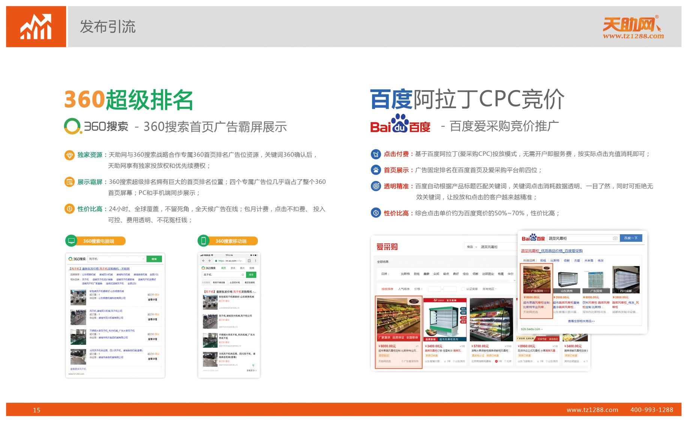Open 【风干机】最新批发价格 desktop result link
This screenshot has width=687, height=422.
(99, 269)
